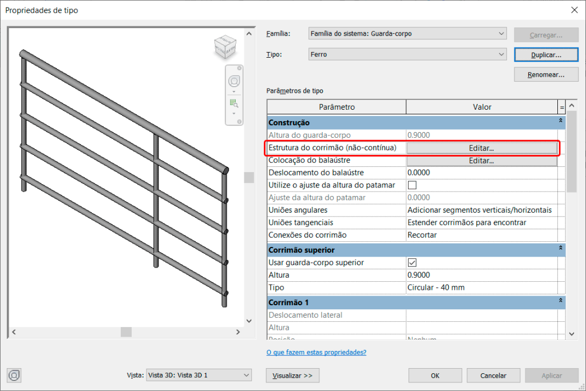Collapse the Construção parameter group
Viewport: 586px width, 391px height.
coord(560,122)
